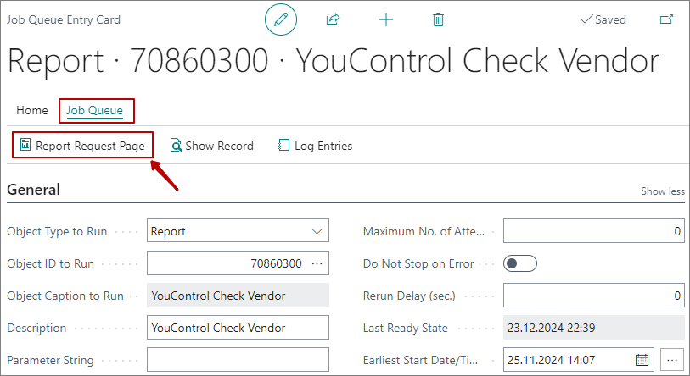Open Log Entries action
The height and width of the screenshot is (376, 690).
coord(315,146)
